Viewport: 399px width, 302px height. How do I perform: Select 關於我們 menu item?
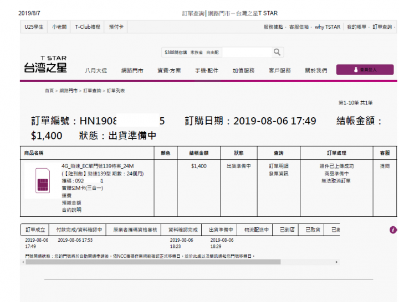[x=316, y=71]
